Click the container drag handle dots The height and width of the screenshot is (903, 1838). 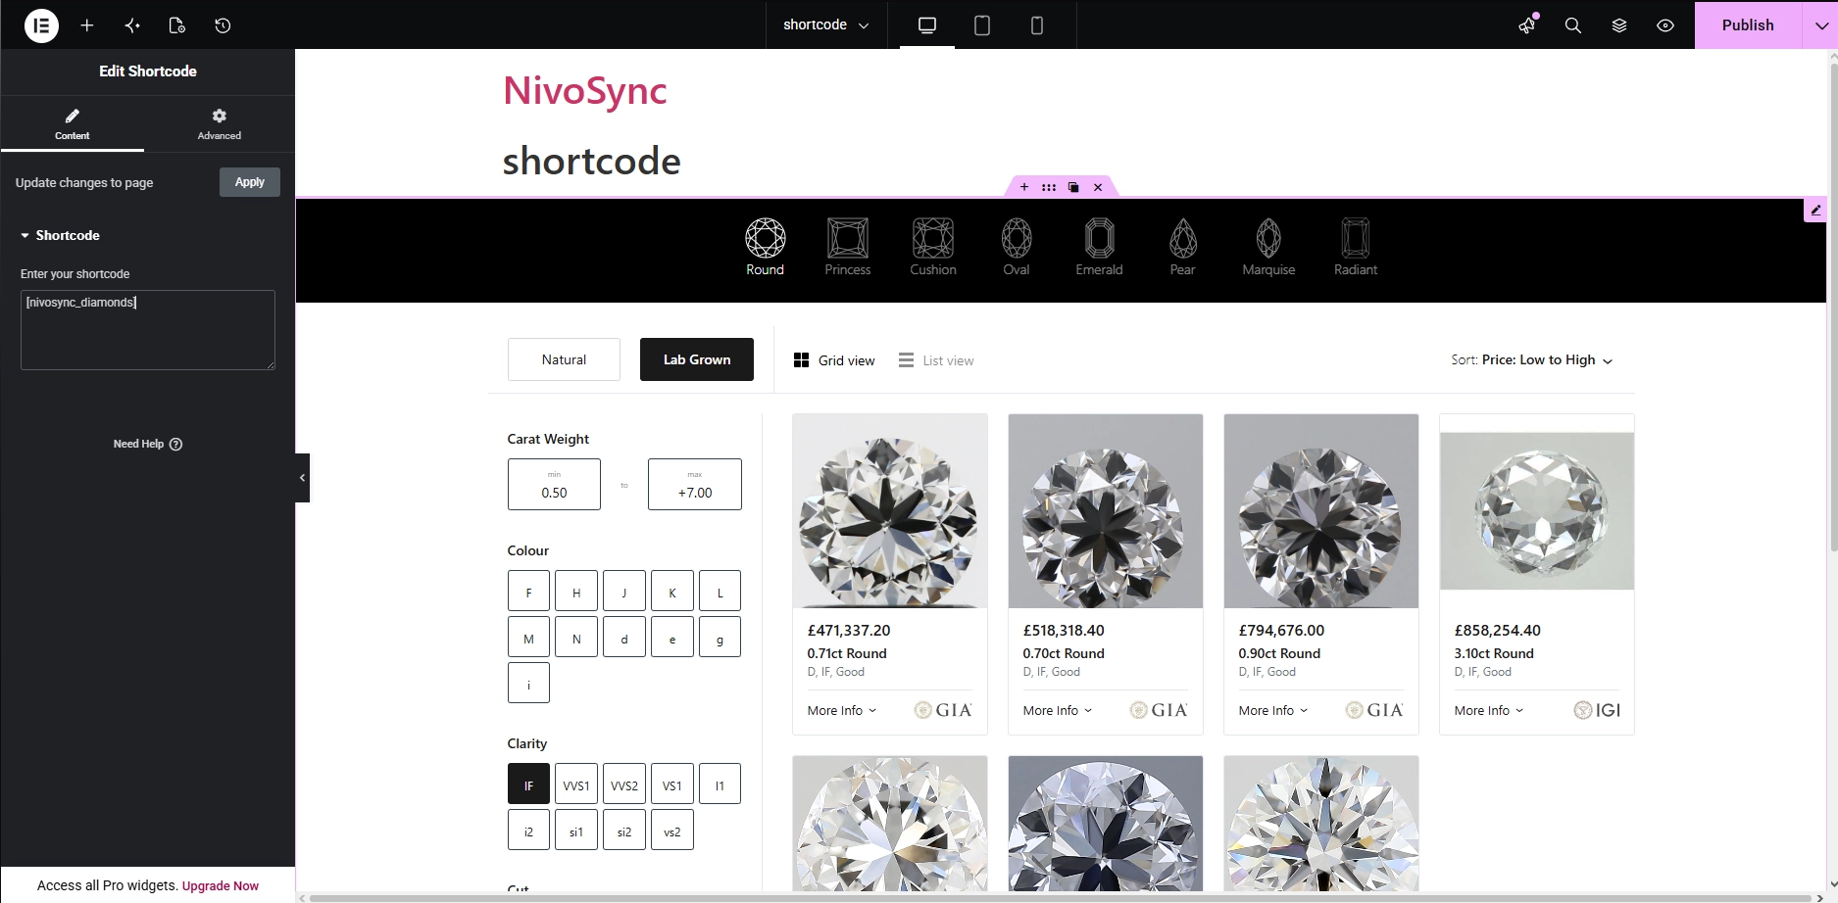click(1049, 187)
